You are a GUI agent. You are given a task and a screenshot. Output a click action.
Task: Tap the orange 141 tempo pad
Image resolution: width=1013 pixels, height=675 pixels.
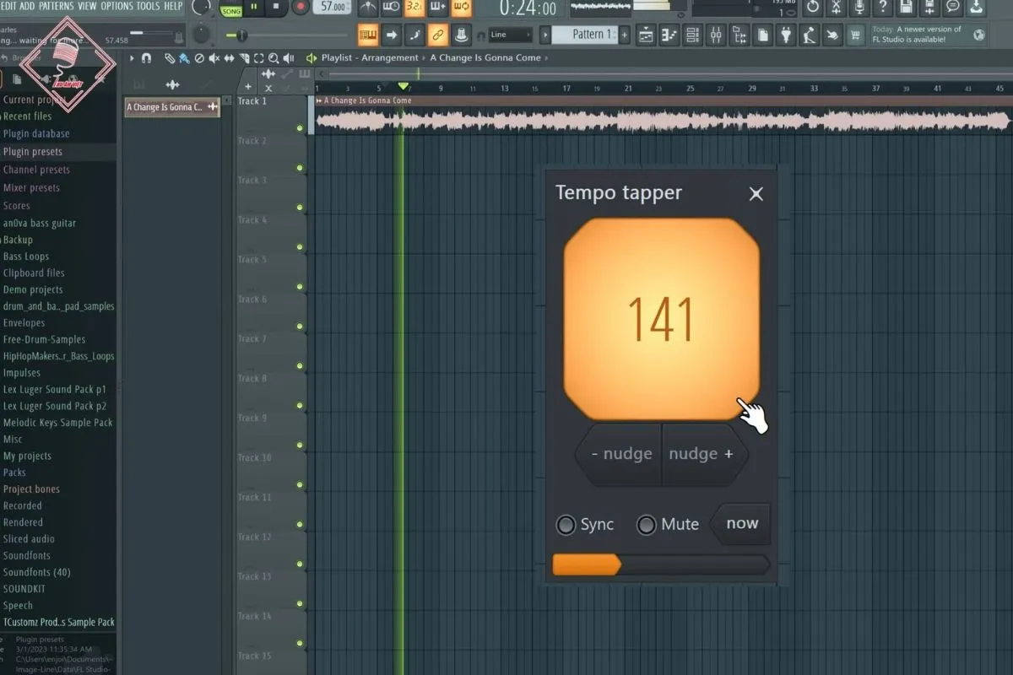click(661, 319)
